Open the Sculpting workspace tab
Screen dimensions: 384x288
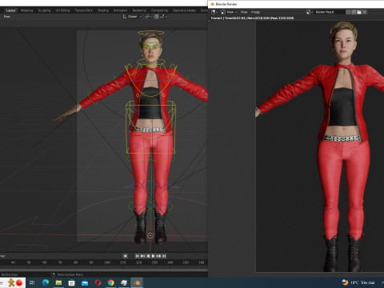coord(44,10)
